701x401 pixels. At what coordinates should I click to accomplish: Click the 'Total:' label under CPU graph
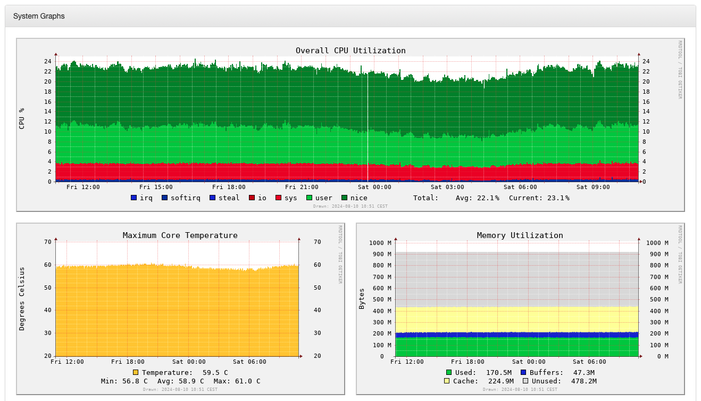pyautogui.click(x=426, y=198)
